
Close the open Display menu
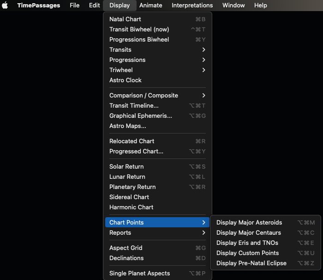120,6
